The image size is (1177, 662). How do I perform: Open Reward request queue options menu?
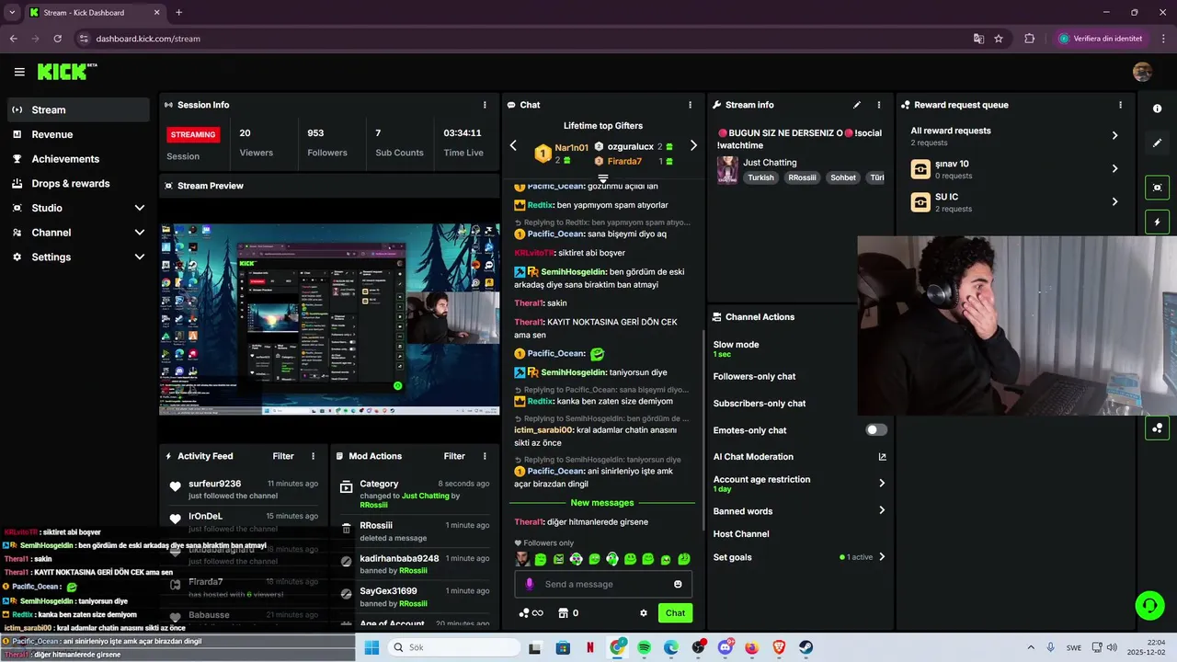click(1120, 105)
